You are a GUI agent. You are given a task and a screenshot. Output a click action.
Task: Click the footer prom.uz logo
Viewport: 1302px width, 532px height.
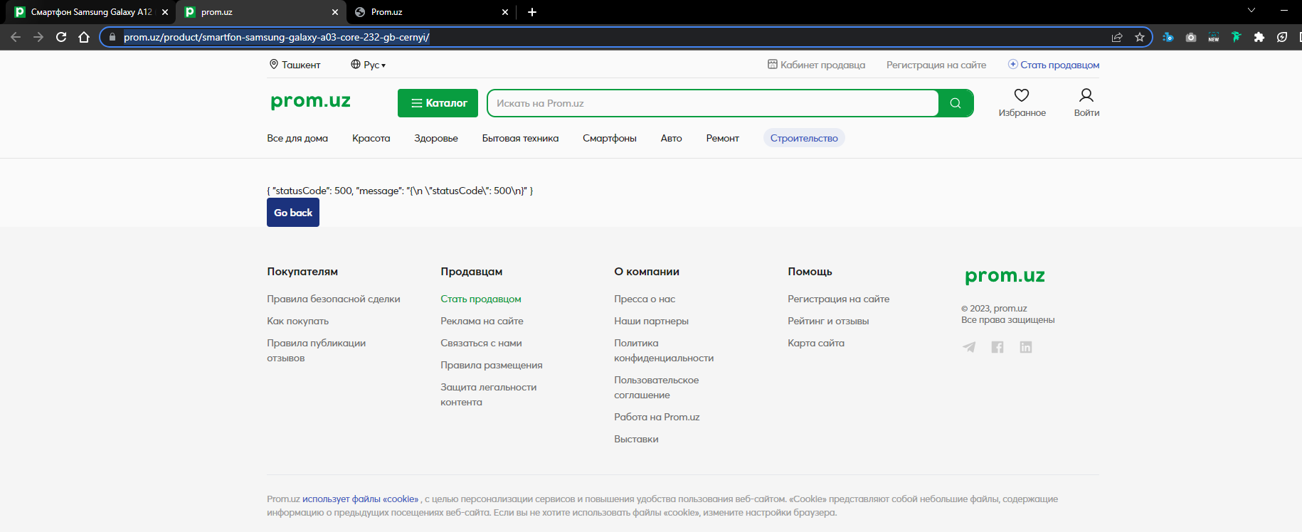coord(1005,276)
